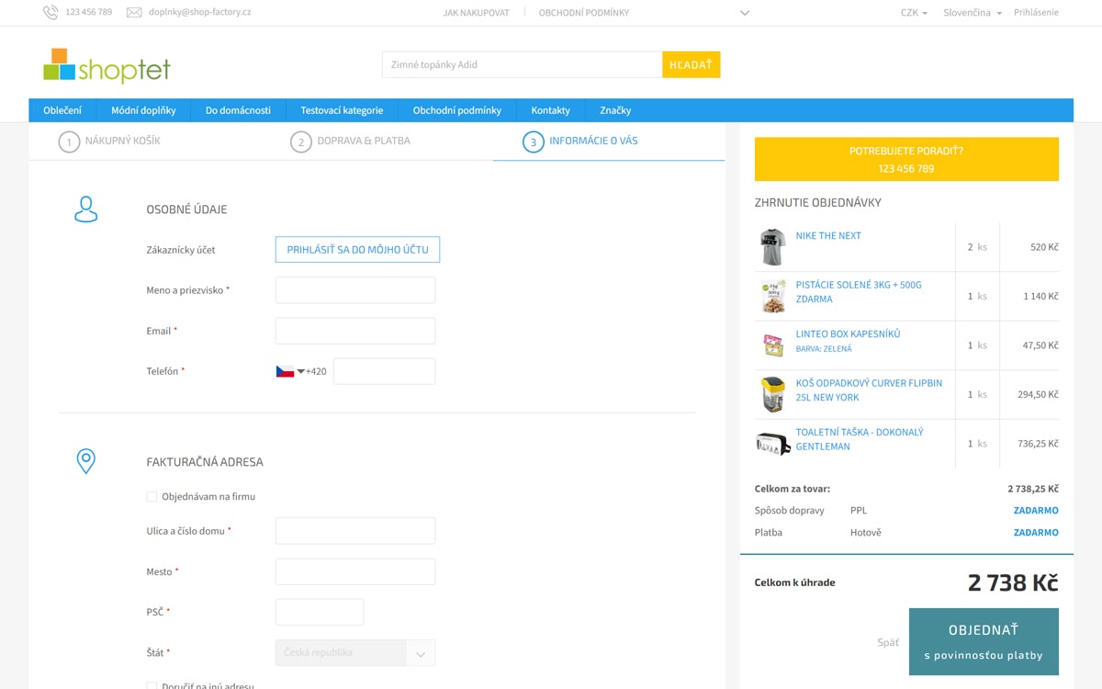Viewport: 1102px width, 689px height.
Task: Open the Značky menu item
Action: pos(615,110)
